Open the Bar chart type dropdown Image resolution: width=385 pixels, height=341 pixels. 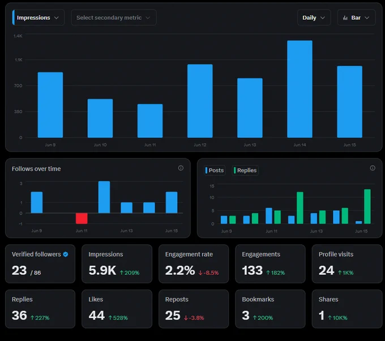[356, 18]
